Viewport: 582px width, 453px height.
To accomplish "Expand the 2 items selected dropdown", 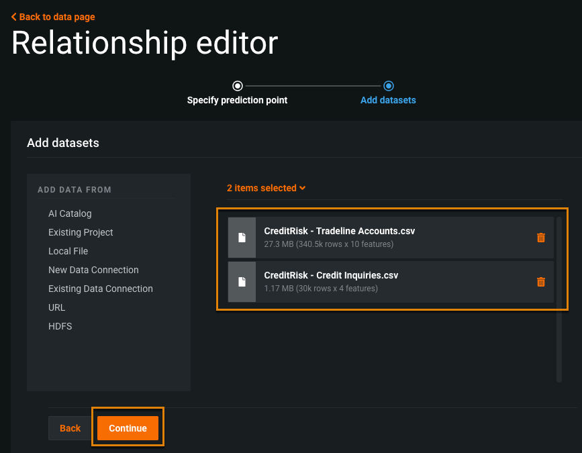I will [266, 189].
